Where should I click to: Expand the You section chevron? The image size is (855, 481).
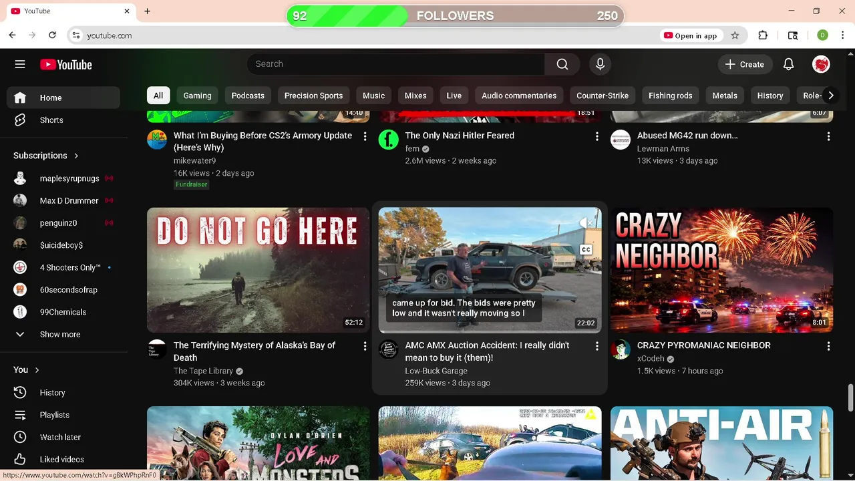pyautogui.click(x=37, y=370)
